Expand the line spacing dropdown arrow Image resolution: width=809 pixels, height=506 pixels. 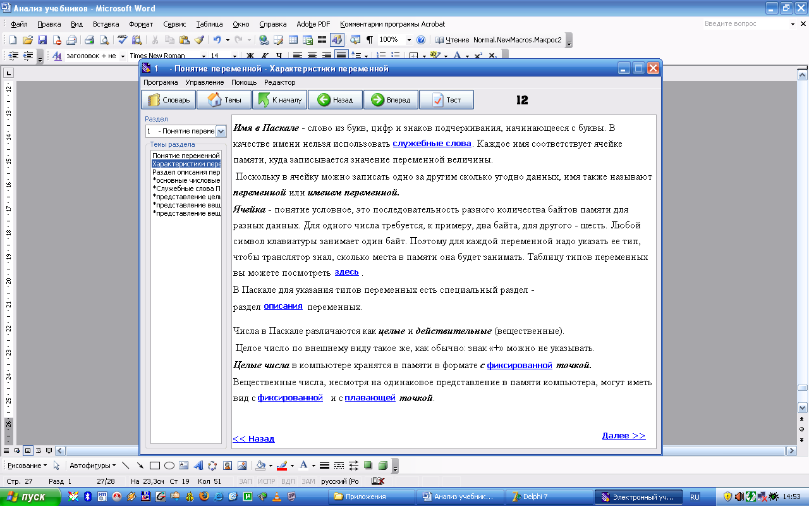pos(366,56)
